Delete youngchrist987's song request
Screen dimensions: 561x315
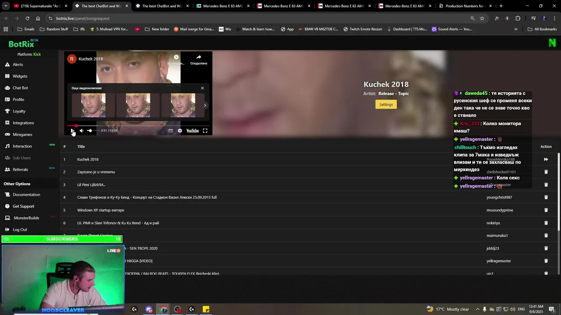coord(546,197)
